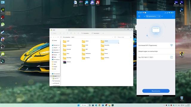The height and width of the screenshot is (107, 191).
Task: Select Главная in the Explorer sidebar
Action: pos(55,40)
